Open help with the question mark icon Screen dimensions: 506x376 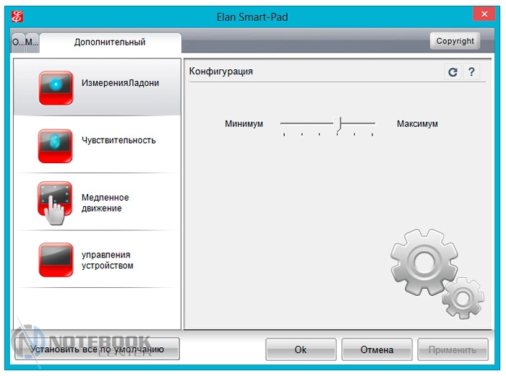(x=471, y=72)
